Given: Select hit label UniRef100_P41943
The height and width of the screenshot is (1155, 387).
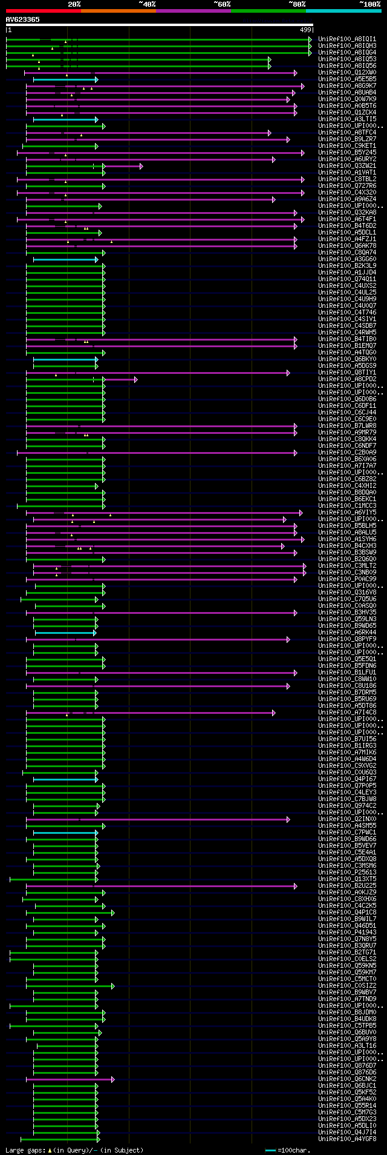Looking at the screenshot, I should pos(347,933).
